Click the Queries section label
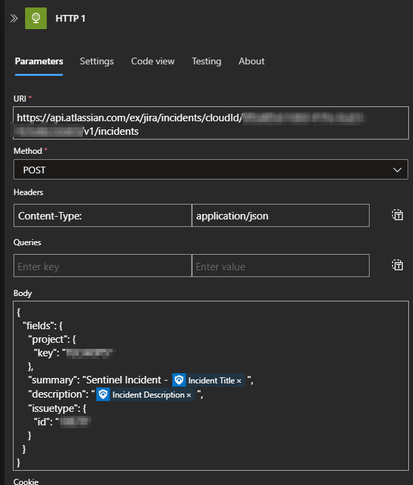The image size is (413, 485). point(27,242)
